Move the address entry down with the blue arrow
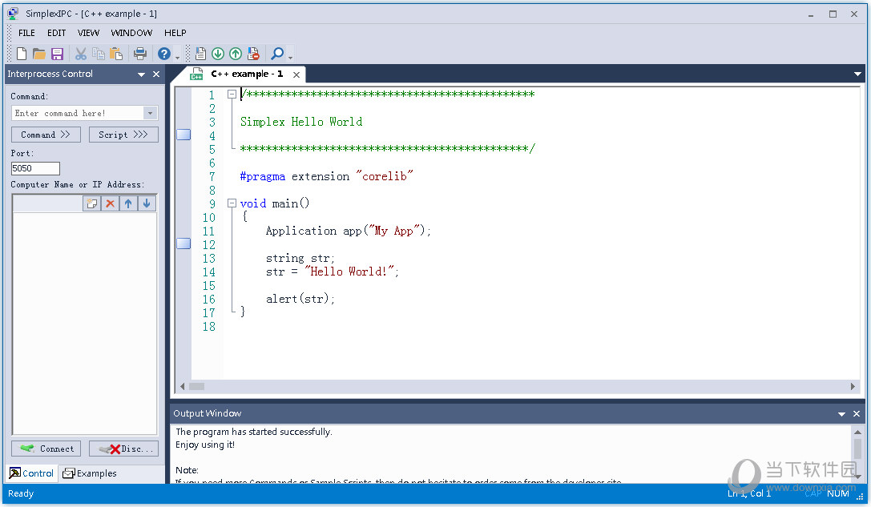 [147, 203]
